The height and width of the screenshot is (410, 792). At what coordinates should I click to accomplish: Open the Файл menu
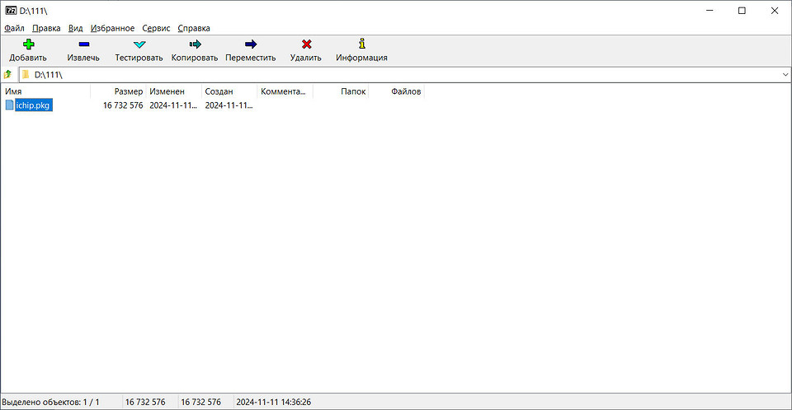[x=14, y=28]
